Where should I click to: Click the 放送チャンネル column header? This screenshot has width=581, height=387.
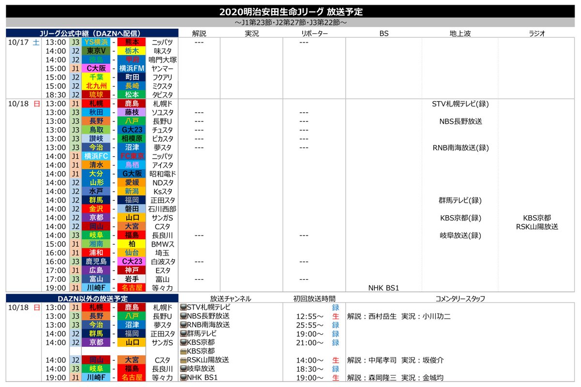pos(230,299)
